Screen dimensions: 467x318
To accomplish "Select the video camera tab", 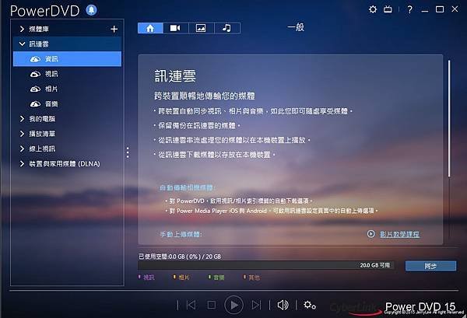I will [175, 28].
